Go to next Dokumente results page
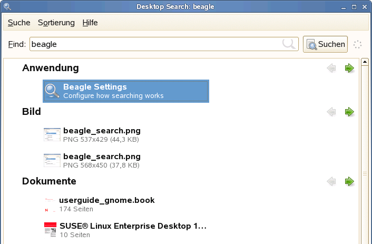The height and width of the screenshot is (244, 372). point(349,181)
